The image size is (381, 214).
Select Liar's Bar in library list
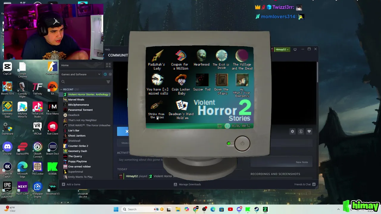point(74,130)
